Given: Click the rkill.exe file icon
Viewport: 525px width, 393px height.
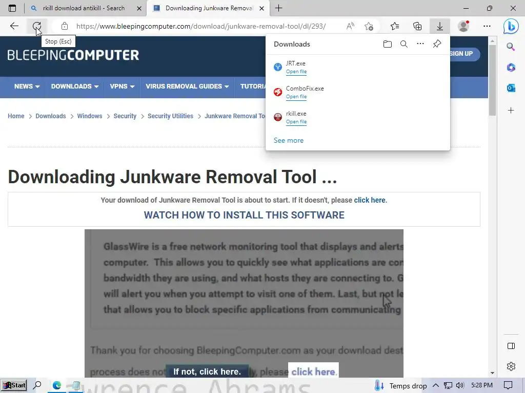Looking at the screenshot, I should 277,117.
